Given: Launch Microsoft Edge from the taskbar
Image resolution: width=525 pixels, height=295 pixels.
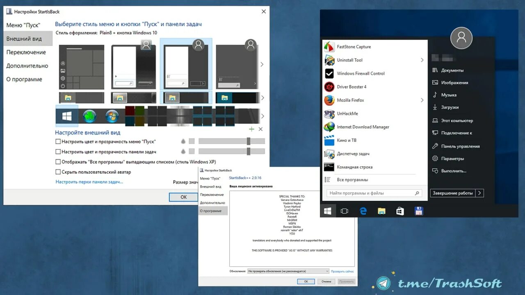Looking at the screenshot, I should click(x=363, y=211).
